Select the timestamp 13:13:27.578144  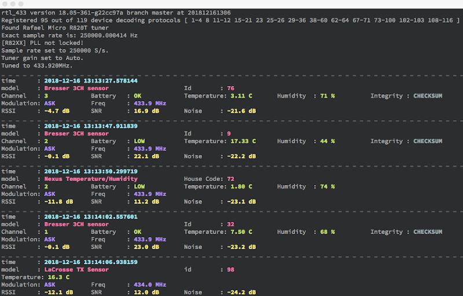(x=91, y=80)
